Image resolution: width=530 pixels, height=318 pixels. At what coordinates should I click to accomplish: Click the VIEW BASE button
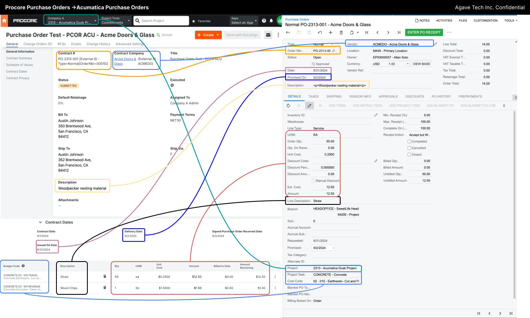click(421, 64)
